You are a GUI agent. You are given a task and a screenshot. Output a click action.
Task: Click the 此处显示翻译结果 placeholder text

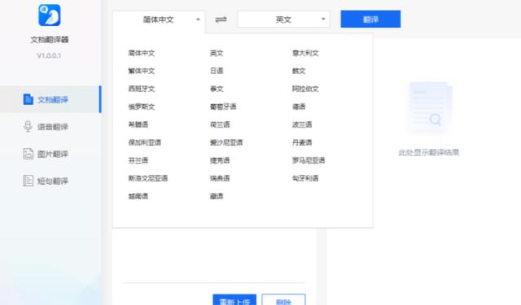[x=429, y=153]
